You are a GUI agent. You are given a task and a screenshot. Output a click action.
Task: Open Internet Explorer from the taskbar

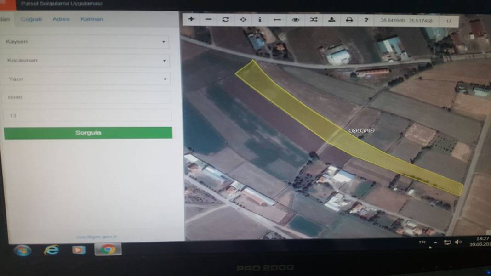pyautogui.click(x=51, y=249)
